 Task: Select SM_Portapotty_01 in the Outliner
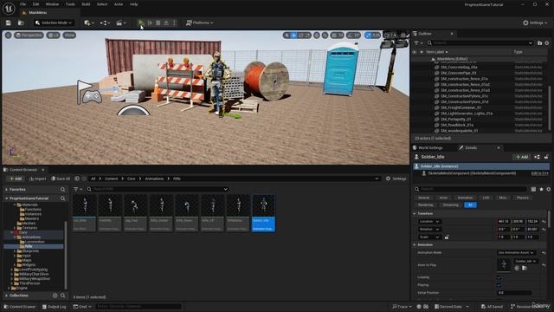pos(456,120)
